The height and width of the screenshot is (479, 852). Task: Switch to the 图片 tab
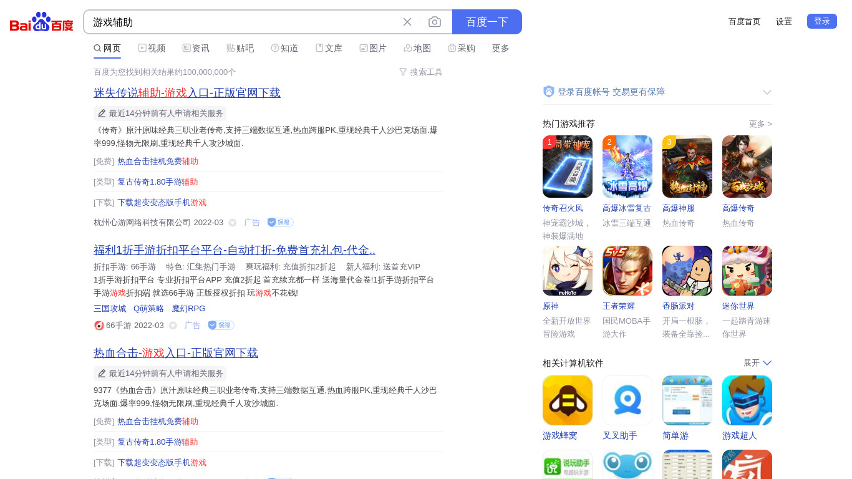coord(373,48)
